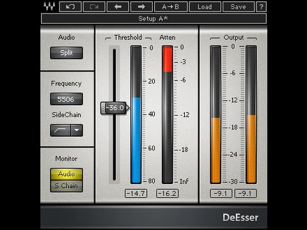The height and width of the screenshot is (230, 307).
Task: Click the red Atten meter
Action: [x=168, y=114]
